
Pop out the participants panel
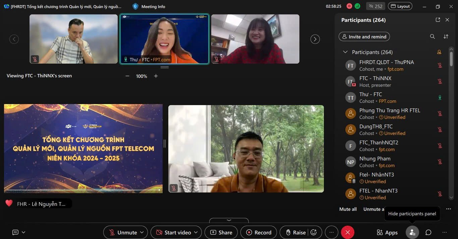pyautogui.click(x=438, y=20)
